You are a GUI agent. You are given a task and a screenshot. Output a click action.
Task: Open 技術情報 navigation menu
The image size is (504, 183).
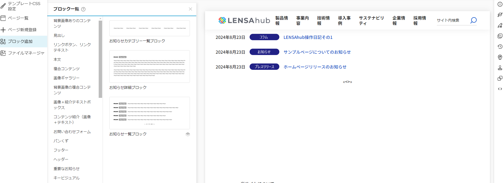pos(323,21)
